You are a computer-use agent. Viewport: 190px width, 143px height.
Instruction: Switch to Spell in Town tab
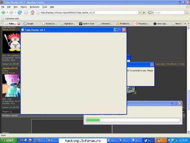87,24
